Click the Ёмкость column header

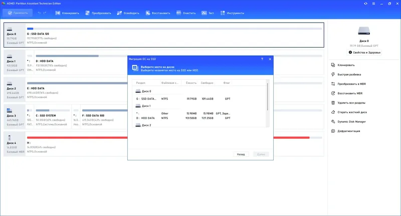pyautogui.click(x=191, y=83)
